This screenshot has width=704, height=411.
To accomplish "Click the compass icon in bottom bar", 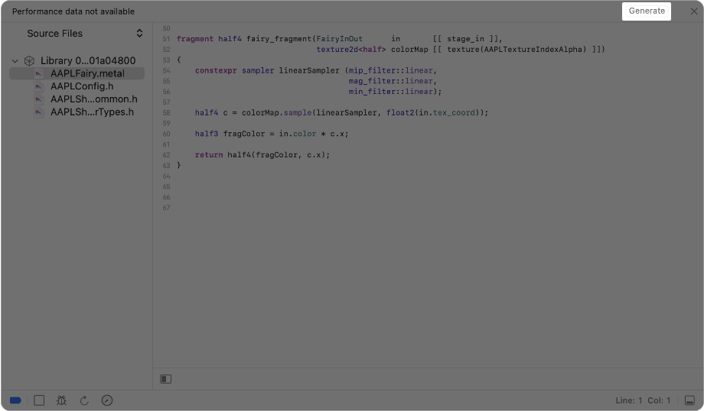I will (x=107, y=400).
